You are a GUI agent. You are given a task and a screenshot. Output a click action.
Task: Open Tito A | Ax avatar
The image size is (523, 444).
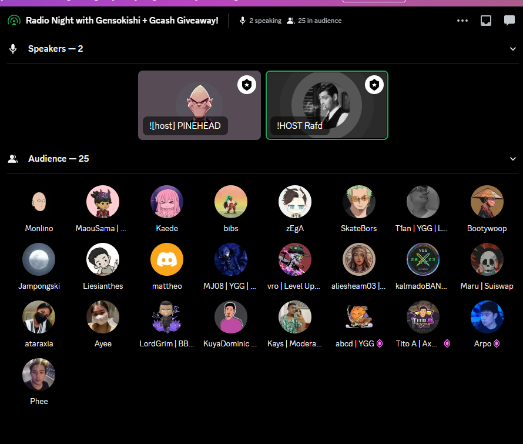pyautogui.click(x=423, y=317)
